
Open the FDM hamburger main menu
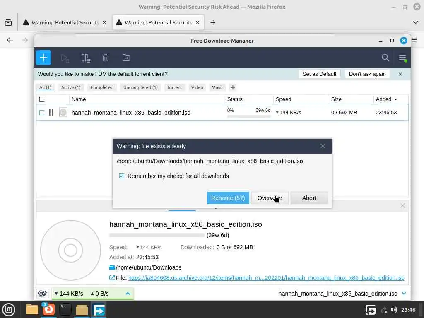click(x=402, y=58)
